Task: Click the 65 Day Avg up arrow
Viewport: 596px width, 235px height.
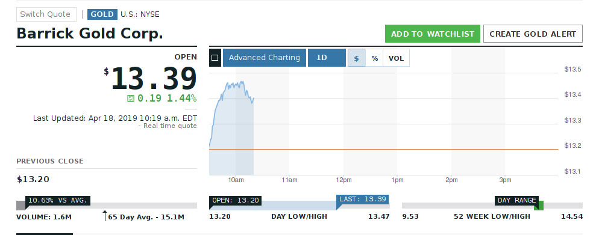Action: point(105,216)
